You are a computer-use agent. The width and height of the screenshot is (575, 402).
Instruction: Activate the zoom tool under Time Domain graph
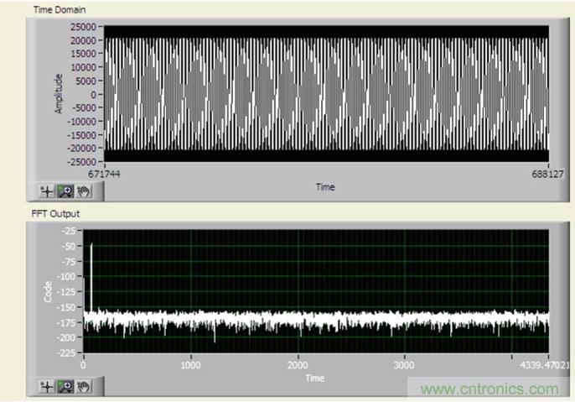pos(65,191)
